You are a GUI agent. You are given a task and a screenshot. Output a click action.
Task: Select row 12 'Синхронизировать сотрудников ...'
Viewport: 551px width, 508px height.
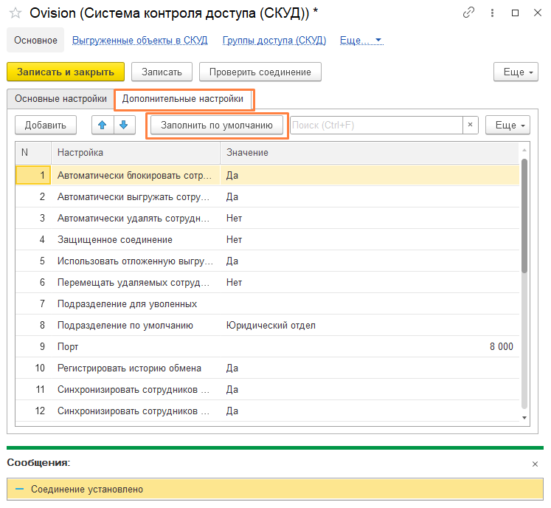tap(268, 411)
